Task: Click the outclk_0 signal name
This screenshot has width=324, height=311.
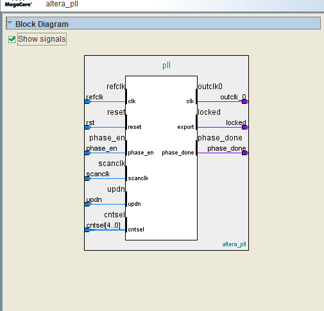Action: (233, 97)
